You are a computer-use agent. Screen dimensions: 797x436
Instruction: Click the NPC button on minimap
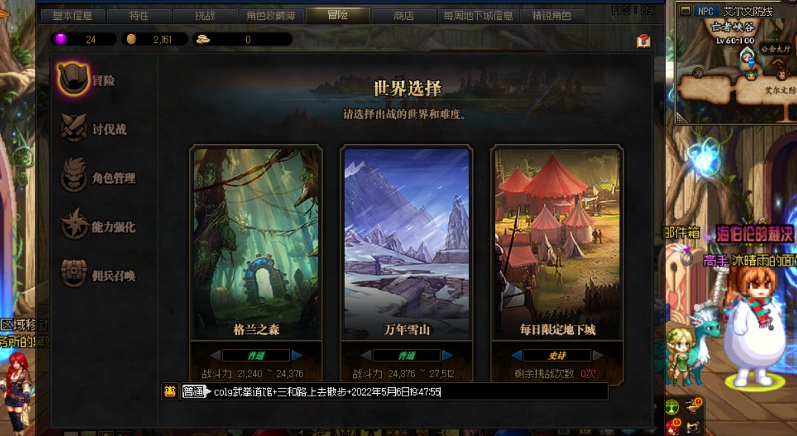(706, 11)
